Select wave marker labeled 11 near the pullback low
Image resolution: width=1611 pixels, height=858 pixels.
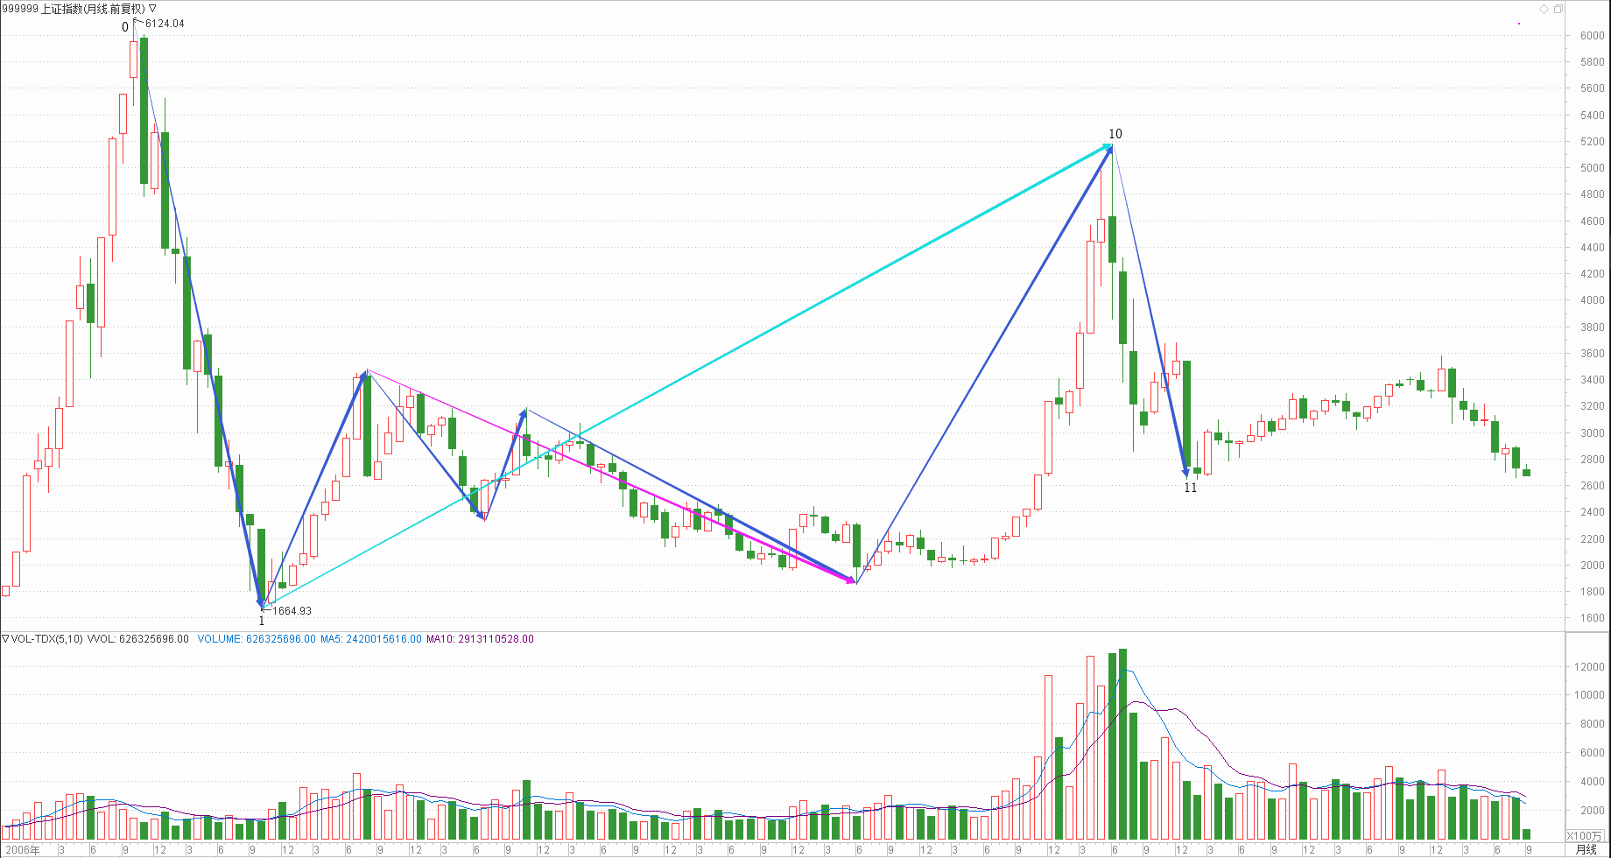pyautogui.click(x=1190, y=488)
